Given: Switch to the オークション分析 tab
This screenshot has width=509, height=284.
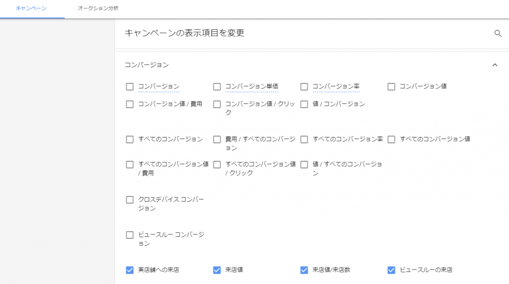Looking at the screenshot, I should (x=98, y=8).
